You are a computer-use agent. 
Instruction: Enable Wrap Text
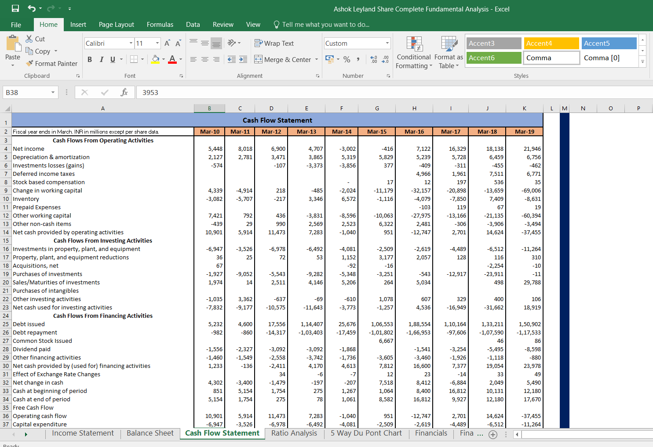(274, 43)
